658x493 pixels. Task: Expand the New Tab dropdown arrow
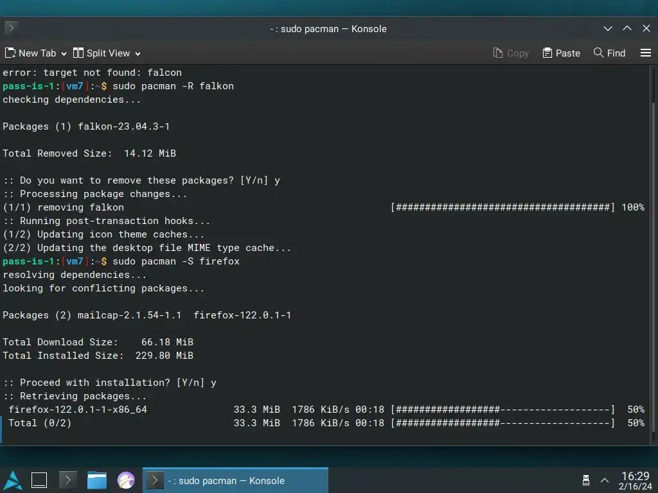(64, 54)
